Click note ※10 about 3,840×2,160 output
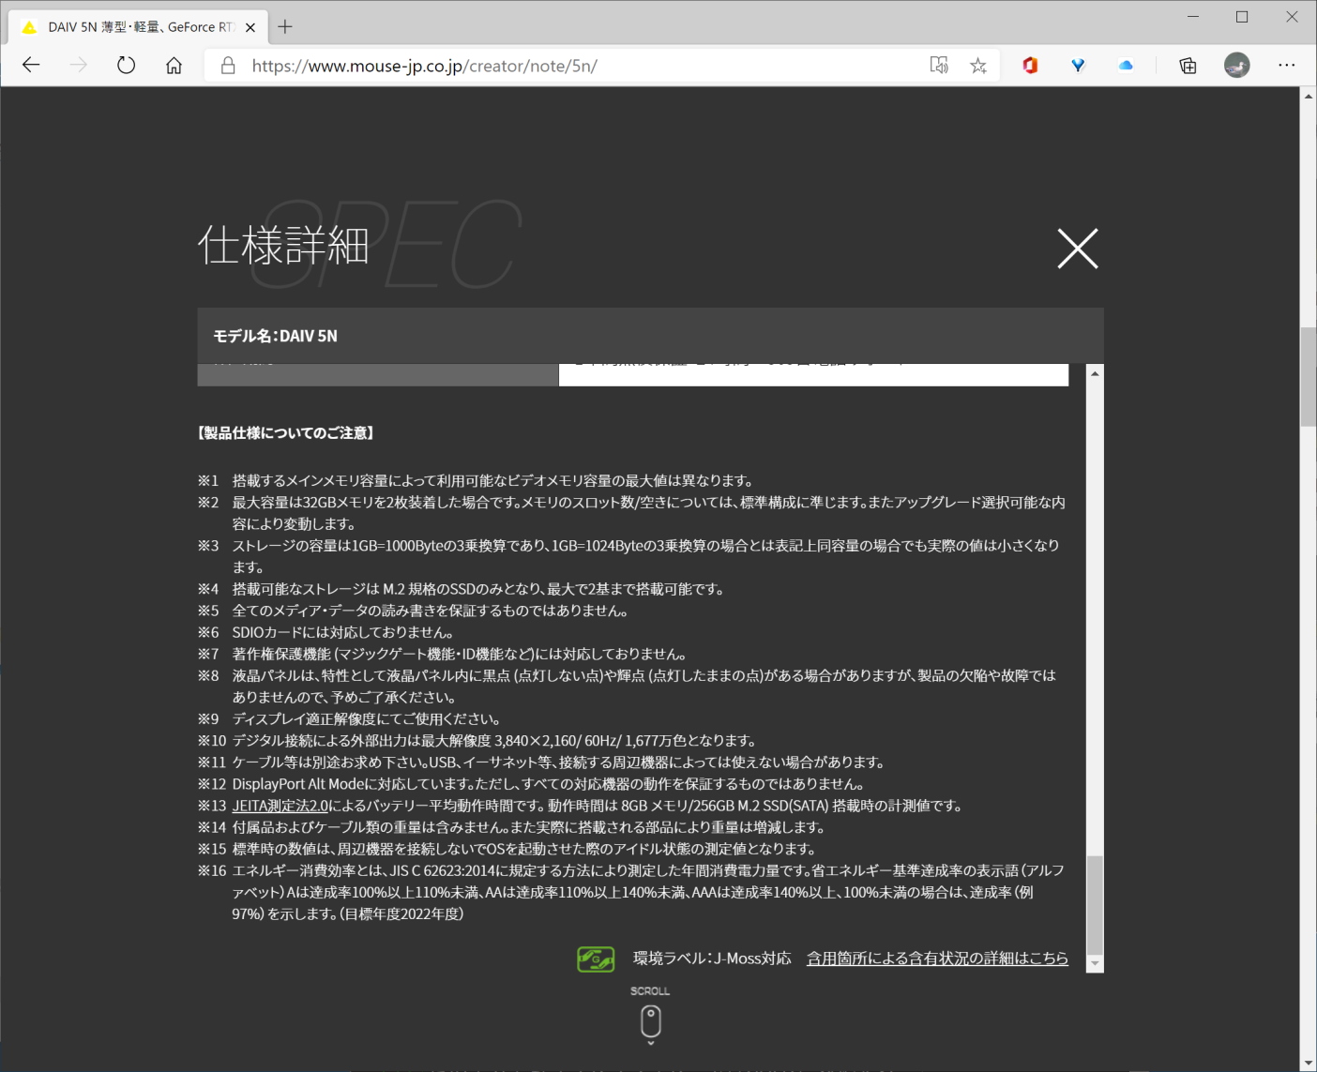The image size is (1317, 1072). [x=477, y=741]
